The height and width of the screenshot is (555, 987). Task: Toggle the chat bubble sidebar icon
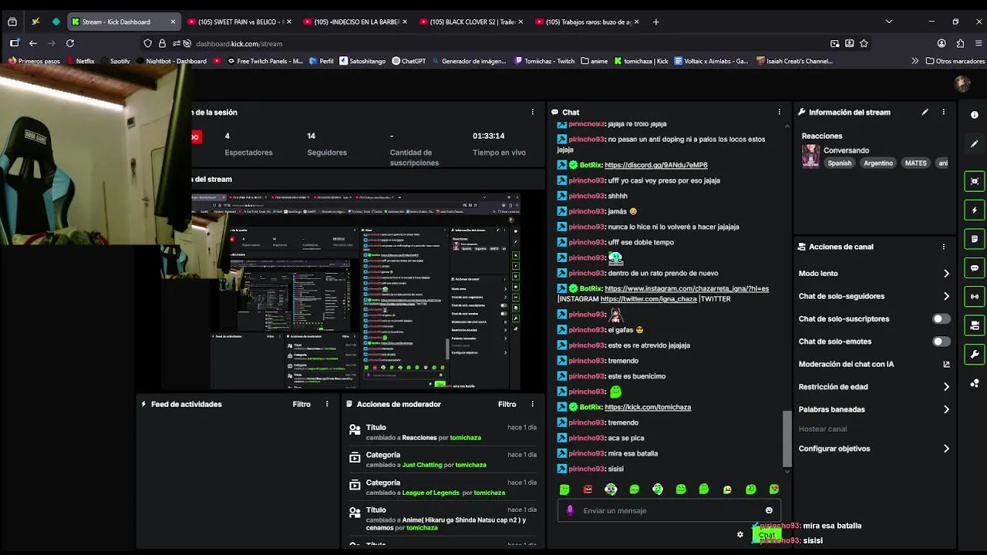tap(975, 267)
